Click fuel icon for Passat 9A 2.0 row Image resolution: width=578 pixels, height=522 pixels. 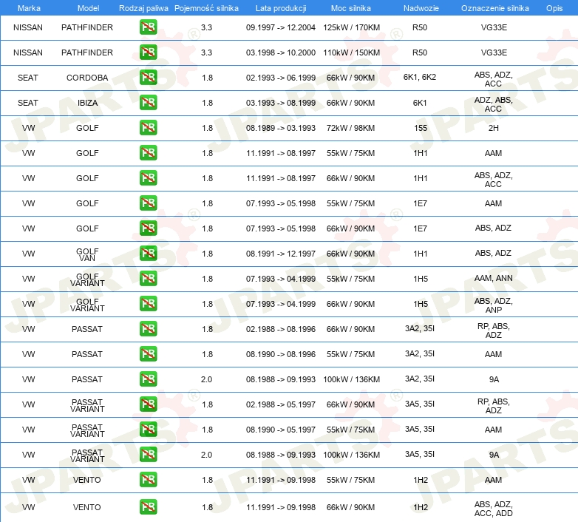(148, 379)
